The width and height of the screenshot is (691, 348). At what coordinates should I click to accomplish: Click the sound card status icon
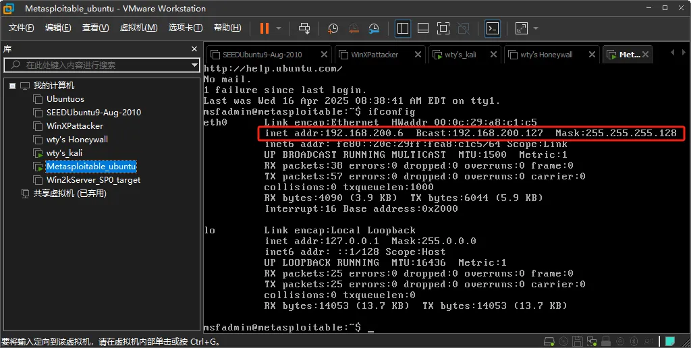[x=620, y=341]
